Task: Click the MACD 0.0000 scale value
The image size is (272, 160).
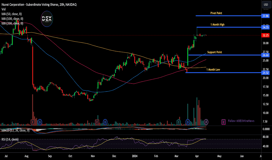Action: 266,129
